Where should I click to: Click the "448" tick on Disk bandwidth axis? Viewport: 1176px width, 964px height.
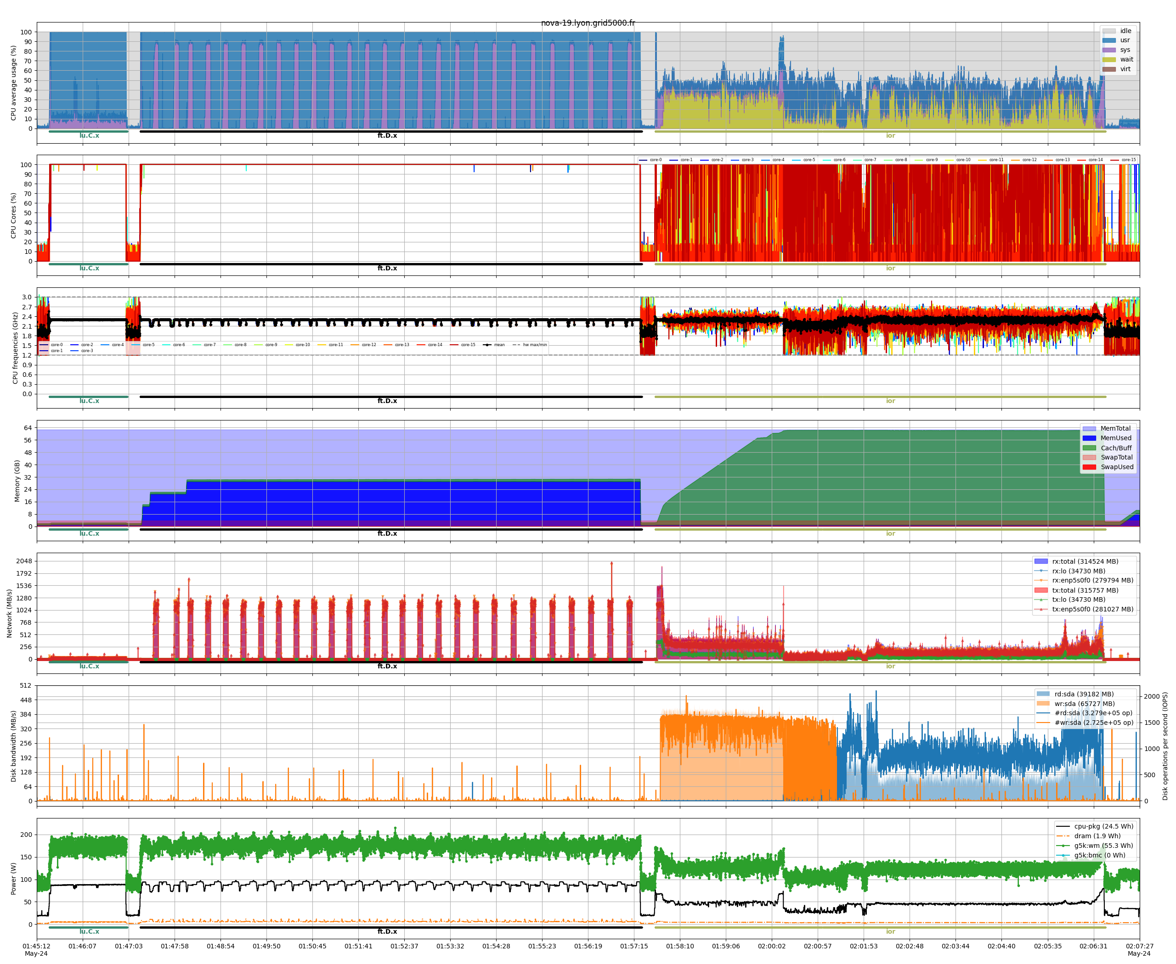pyautogui.click(x=26, y=700)
